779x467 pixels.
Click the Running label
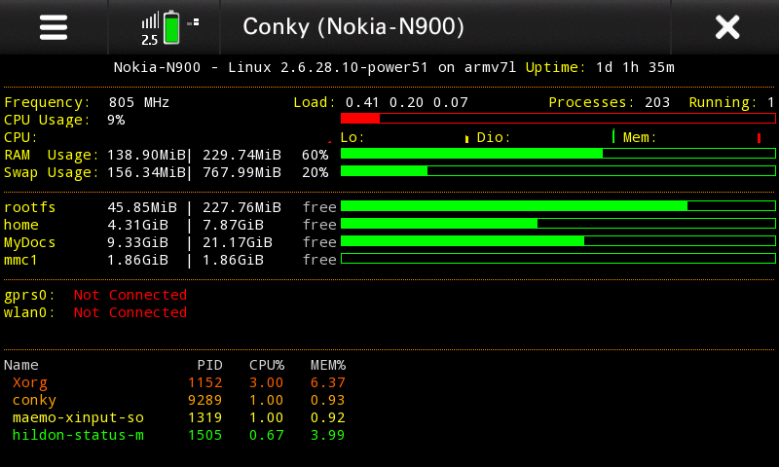pyautogui.click(x=723, y=103)
